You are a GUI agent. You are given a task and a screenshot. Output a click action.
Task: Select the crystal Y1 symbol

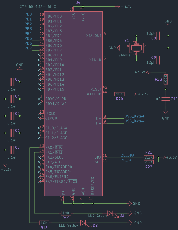pos(137,48)
